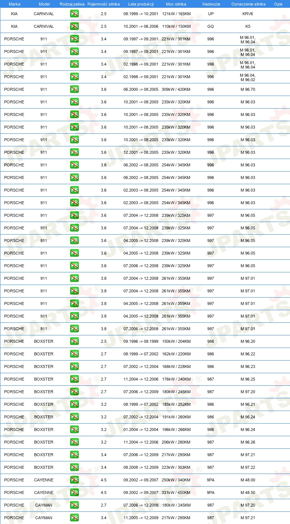Click the Model column header
This screenshot has height=524, width=290.
pos(44,4)
